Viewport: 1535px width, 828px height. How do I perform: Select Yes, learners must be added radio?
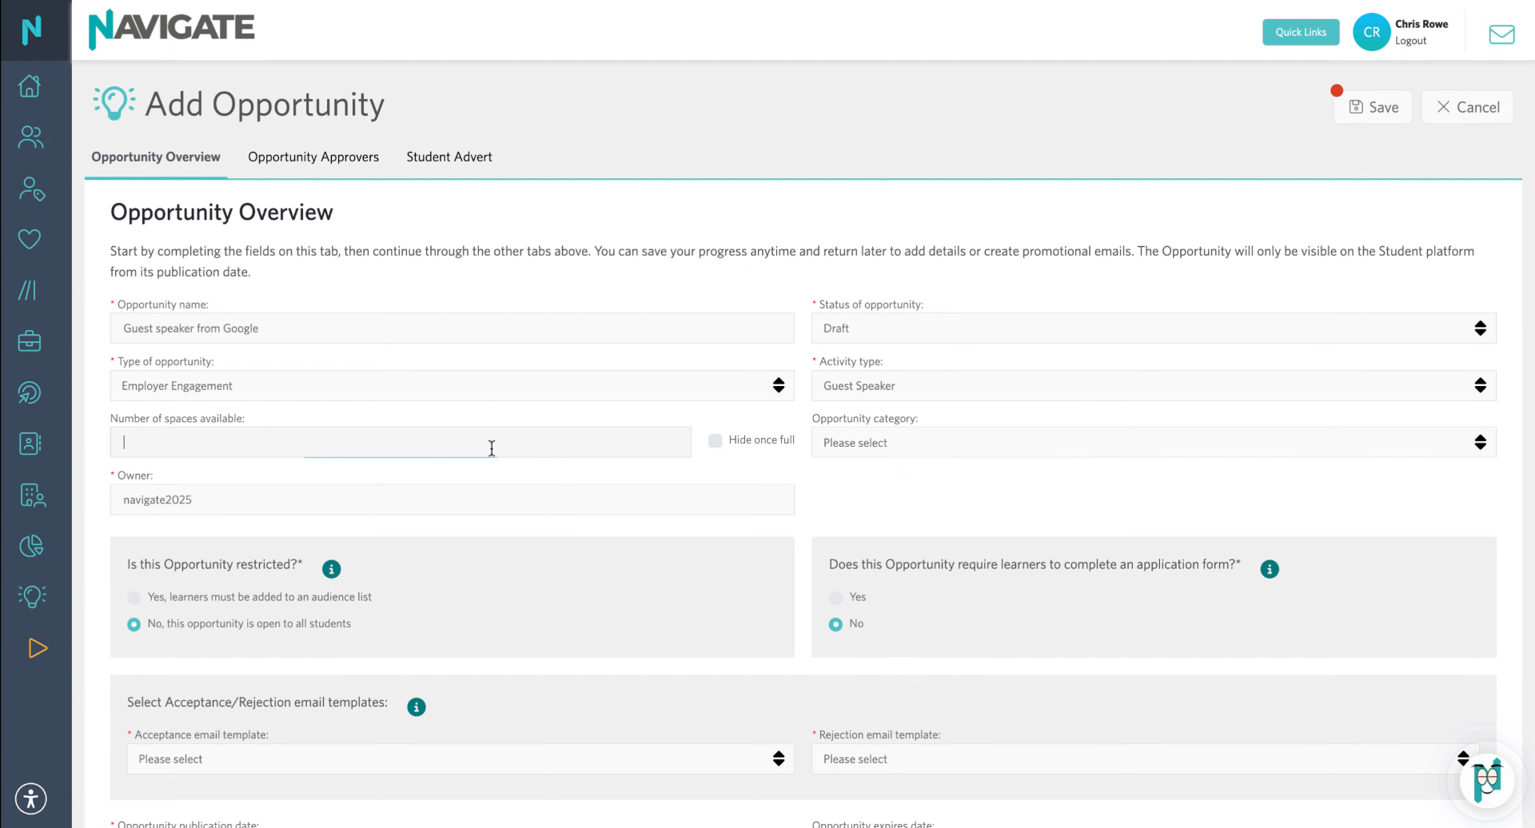coord(134,598)
